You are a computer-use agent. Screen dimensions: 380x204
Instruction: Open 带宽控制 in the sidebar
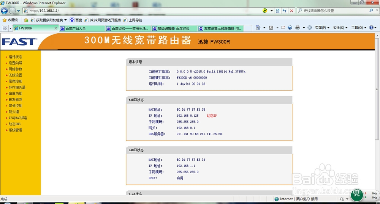15,81
